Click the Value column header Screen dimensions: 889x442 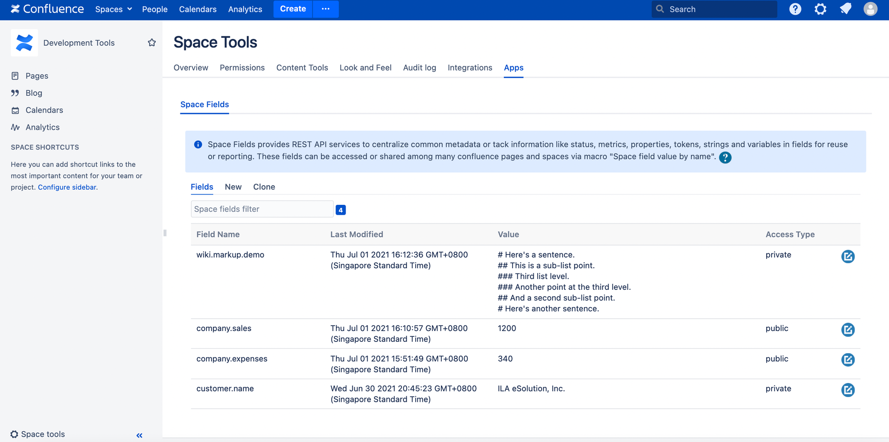point(508,234)
